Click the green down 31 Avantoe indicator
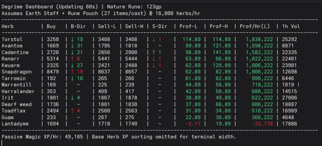Image resolution: width=322 pixels, height=146 pixels. [77, 46]
